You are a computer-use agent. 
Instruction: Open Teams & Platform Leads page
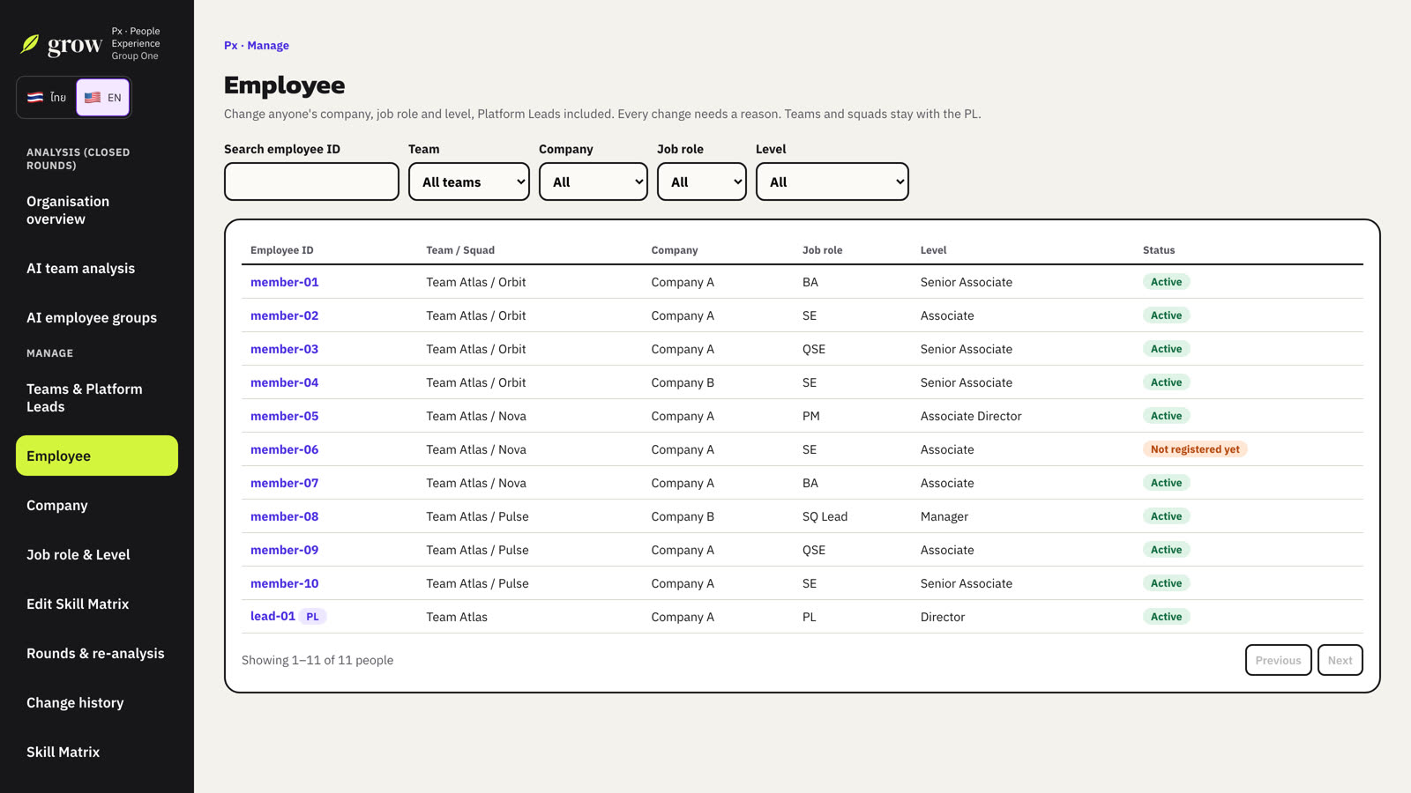click(x=97, y=397)
